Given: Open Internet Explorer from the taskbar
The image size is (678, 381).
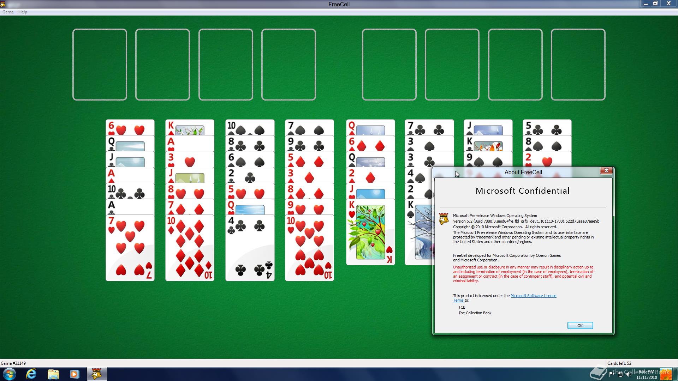Looking at the screenshot, I should tap(31, 374).
